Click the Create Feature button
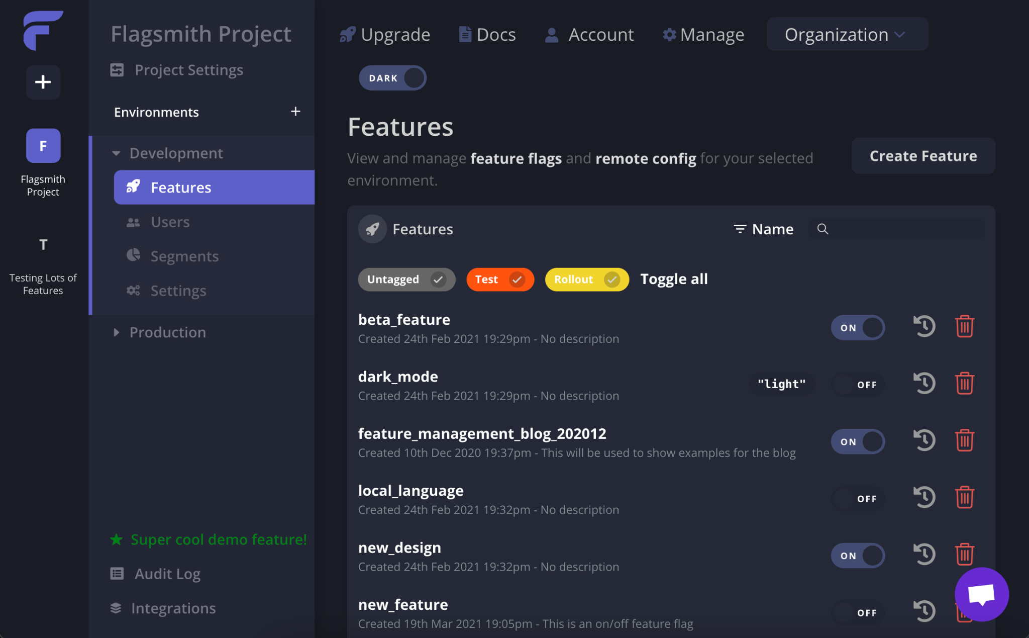The image size is (1029, 638). pos(923,156)
